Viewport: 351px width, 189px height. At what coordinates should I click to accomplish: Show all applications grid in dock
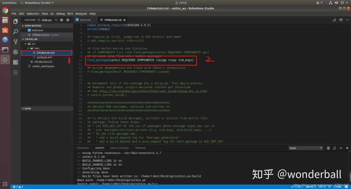[5, 184]
